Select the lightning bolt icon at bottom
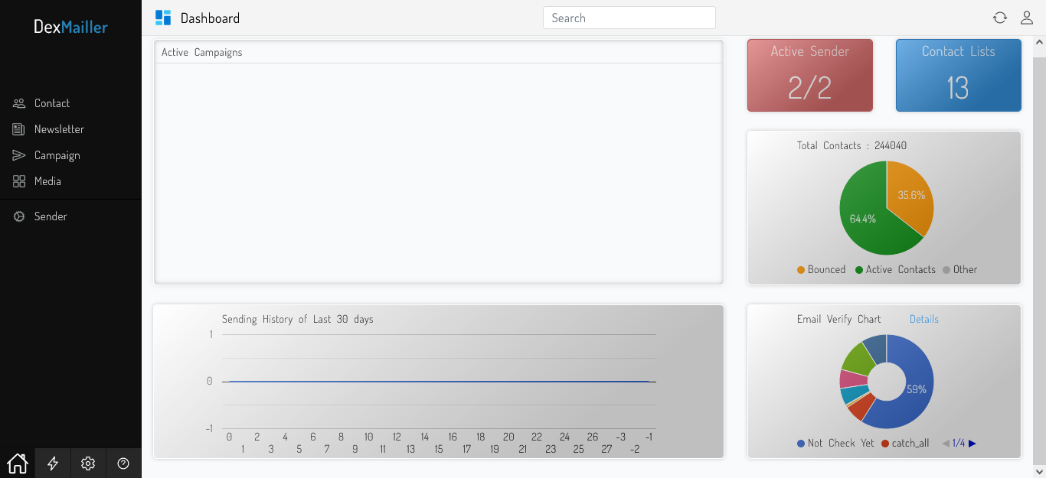 click(x=52, y=463)
